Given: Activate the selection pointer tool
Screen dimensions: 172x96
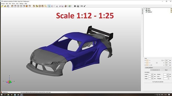Looking at the screenshot, I should coord(49,6).
